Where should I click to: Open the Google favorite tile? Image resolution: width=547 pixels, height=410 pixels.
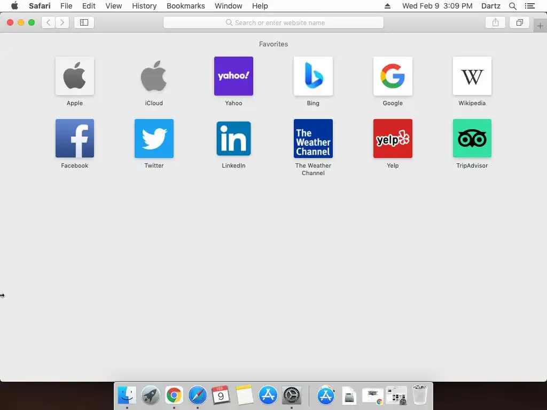393,76
